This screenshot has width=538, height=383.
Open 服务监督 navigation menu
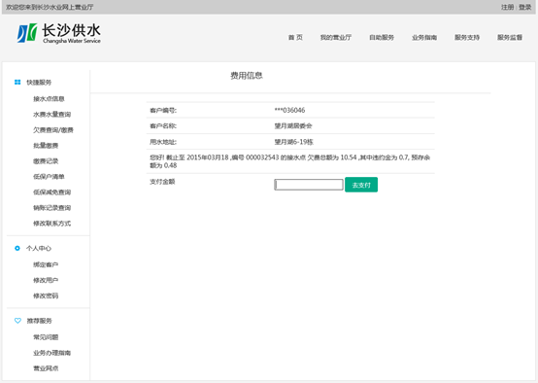[510, 37]
